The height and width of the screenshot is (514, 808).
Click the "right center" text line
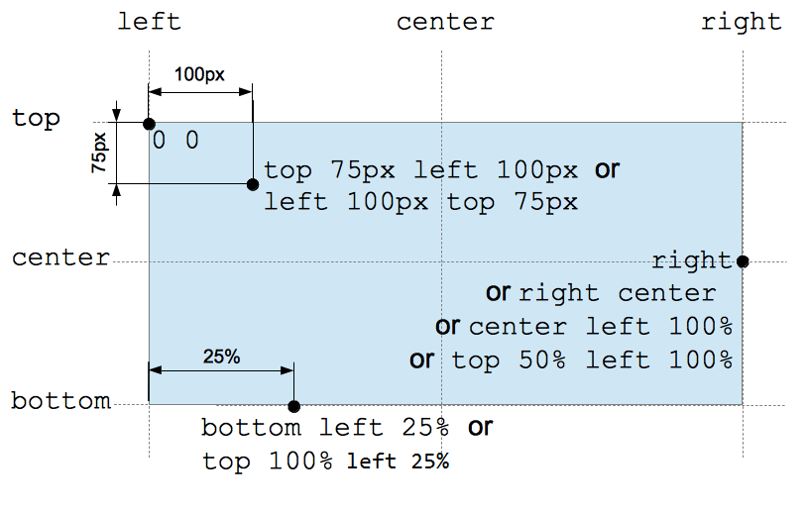pos(617,293)
